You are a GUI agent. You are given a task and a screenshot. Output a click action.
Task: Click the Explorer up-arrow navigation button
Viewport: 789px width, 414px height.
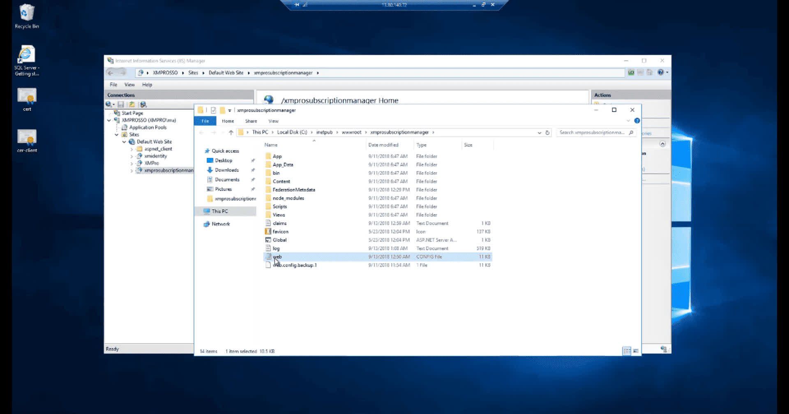pos(231,132)
